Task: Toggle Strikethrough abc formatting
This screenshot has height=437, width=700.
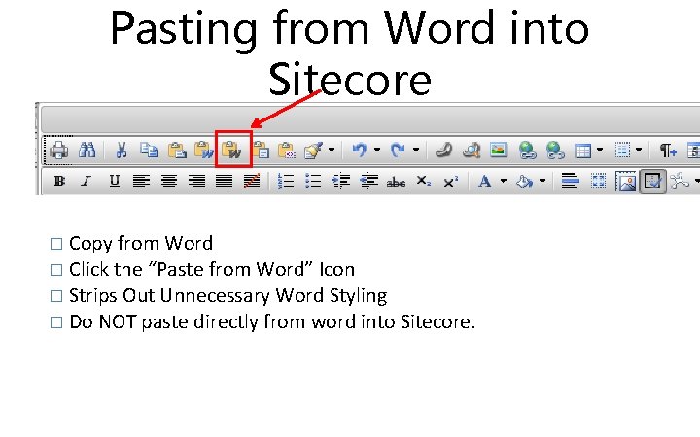Action: [396, 183]
